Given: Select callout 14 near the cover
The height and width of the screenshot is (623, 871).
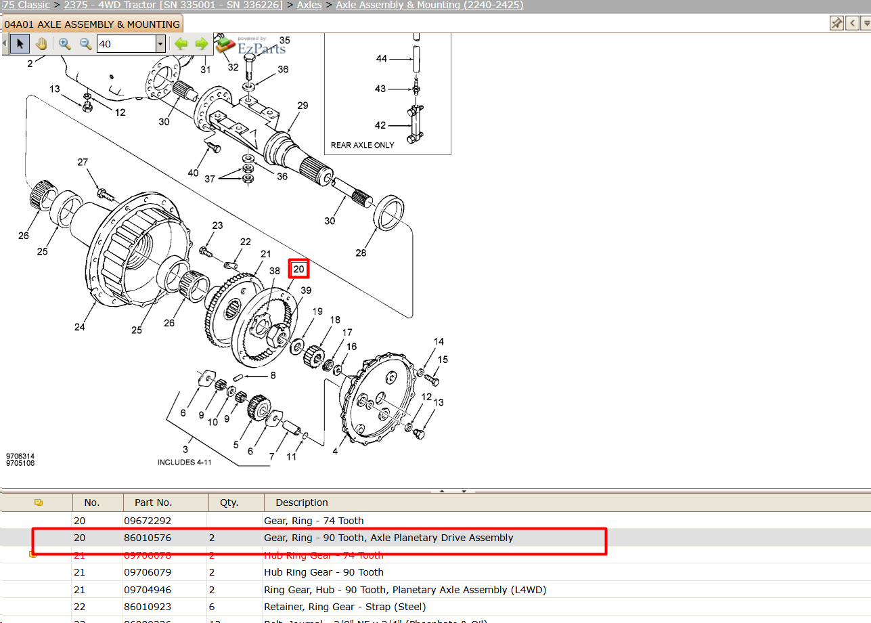Looking at the screenshot, I should (x=439, y=342).
